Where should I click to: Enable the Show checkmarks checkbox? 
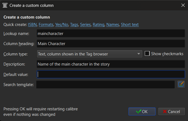[x=147, y=54]
